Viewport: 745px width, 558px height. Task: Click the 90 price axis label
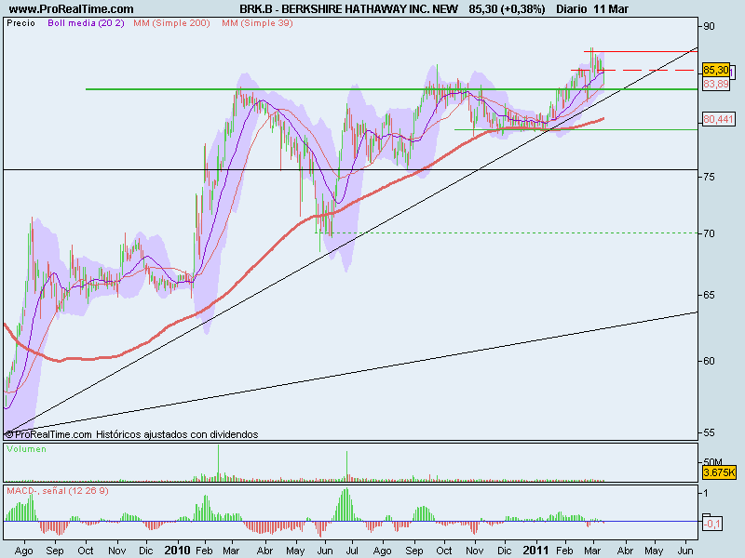tap(709, 26)
